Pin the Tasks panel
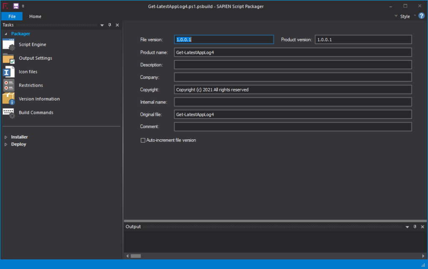This screenshot has width=428, height=269. 110,25
